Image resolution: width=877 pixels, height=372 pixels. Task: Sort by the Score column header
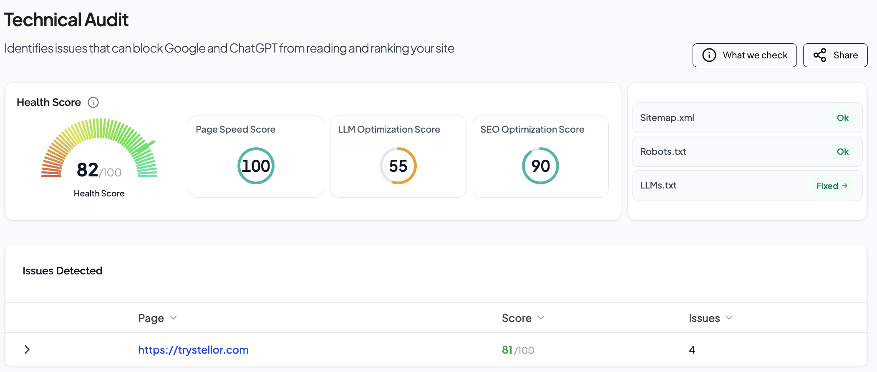pos(523,318)
